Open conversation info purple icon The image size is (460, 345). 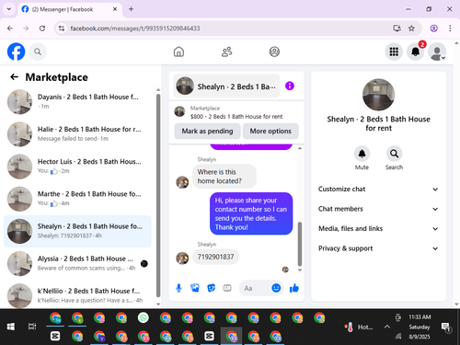(290, 86)
